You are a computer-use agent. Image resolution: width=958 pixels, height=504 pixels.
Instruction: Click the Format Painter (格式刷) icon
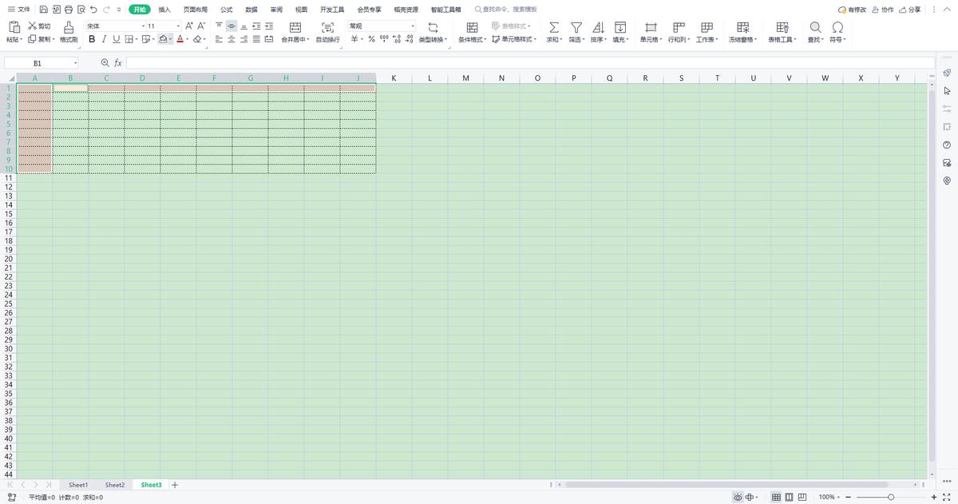pyautogui.click(x=69, y=27)
